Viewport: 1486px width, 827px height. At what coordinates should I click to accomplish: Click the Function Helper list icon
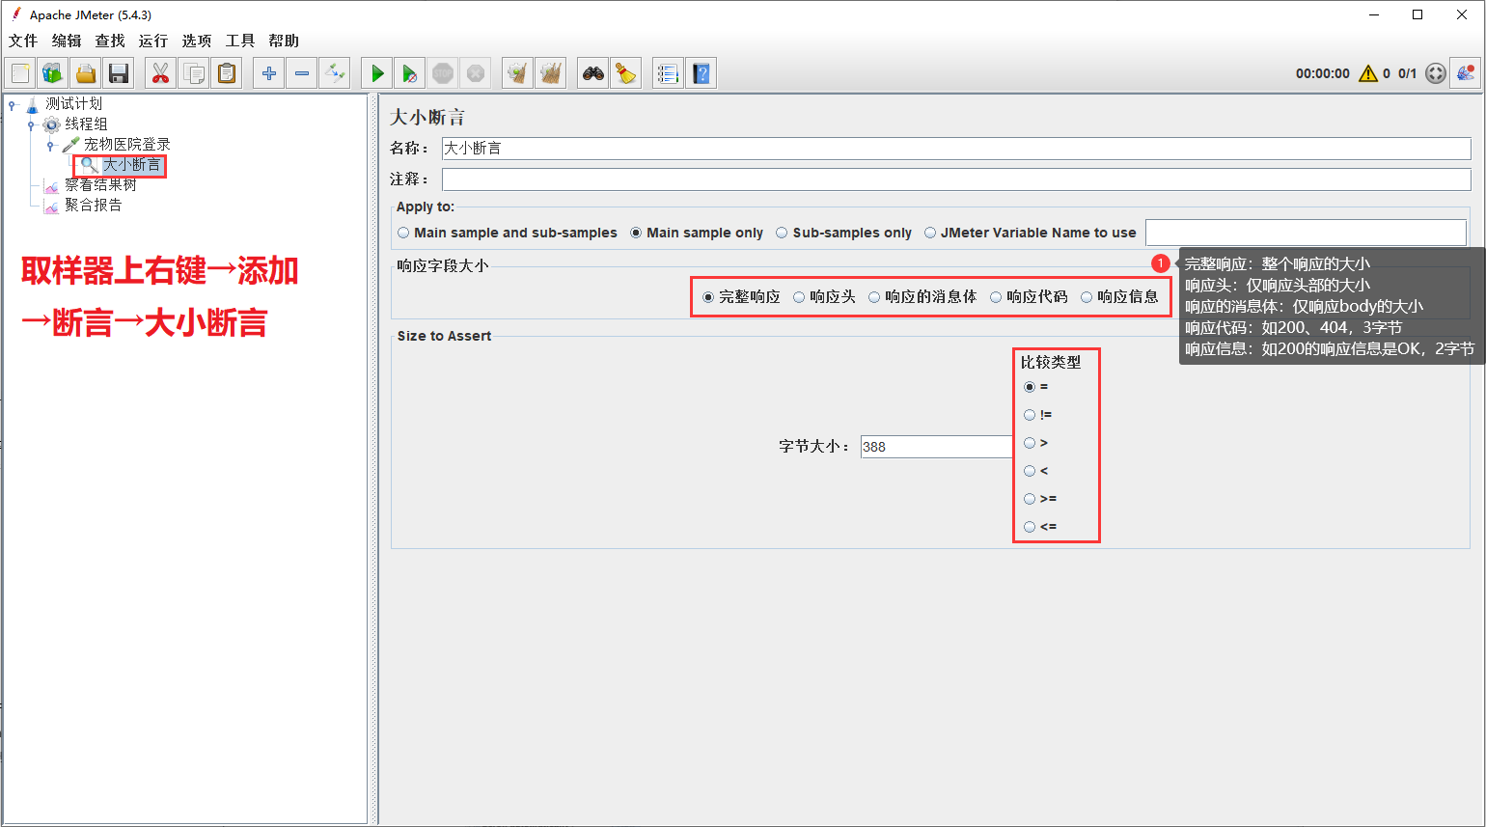tap(667, 73)
